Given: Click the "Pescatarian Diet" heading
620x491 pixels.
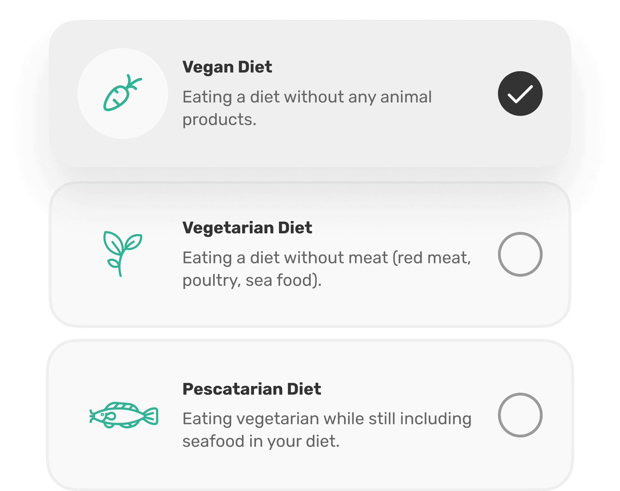Looking at the screenshot, I should [252, 389].
